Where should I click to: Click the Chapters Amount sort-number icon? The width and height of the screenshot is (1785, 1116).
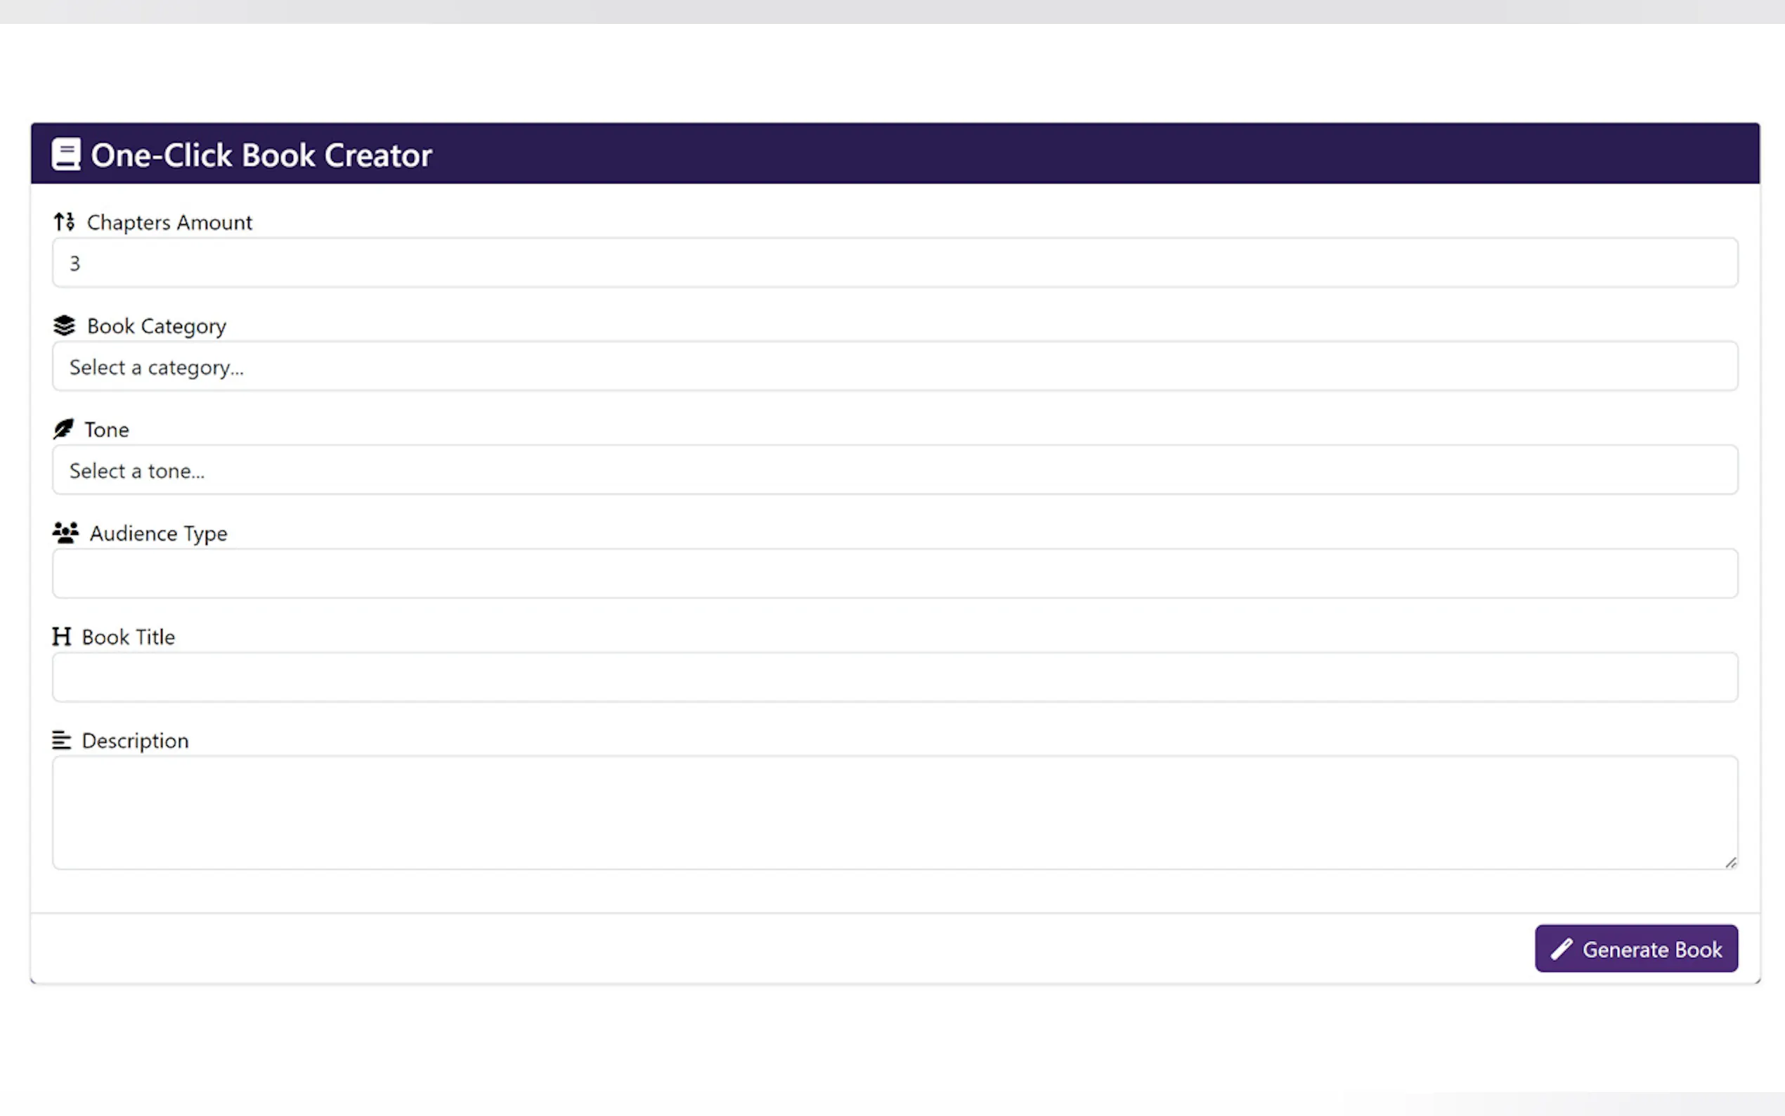64,221
